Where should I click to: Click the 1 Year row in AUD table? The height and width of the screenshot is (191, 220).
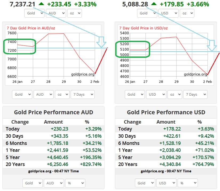click(x=53, y=150)
